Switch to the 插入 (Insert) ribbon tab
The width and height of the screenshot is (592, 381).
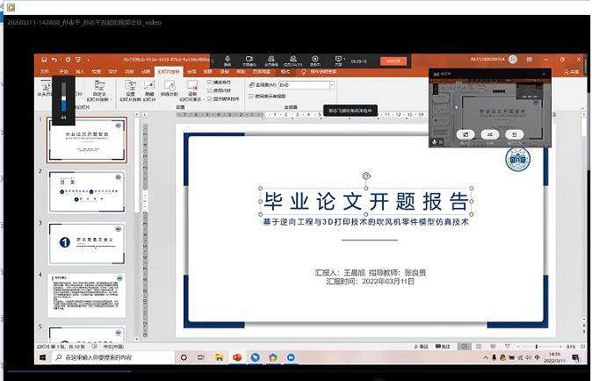coord(80,71)
